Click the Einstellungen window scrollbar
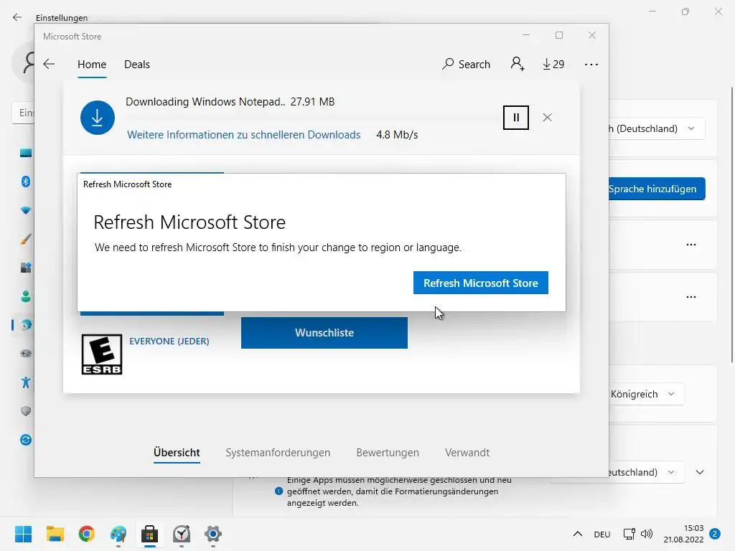735x551 pixels. 731,225
